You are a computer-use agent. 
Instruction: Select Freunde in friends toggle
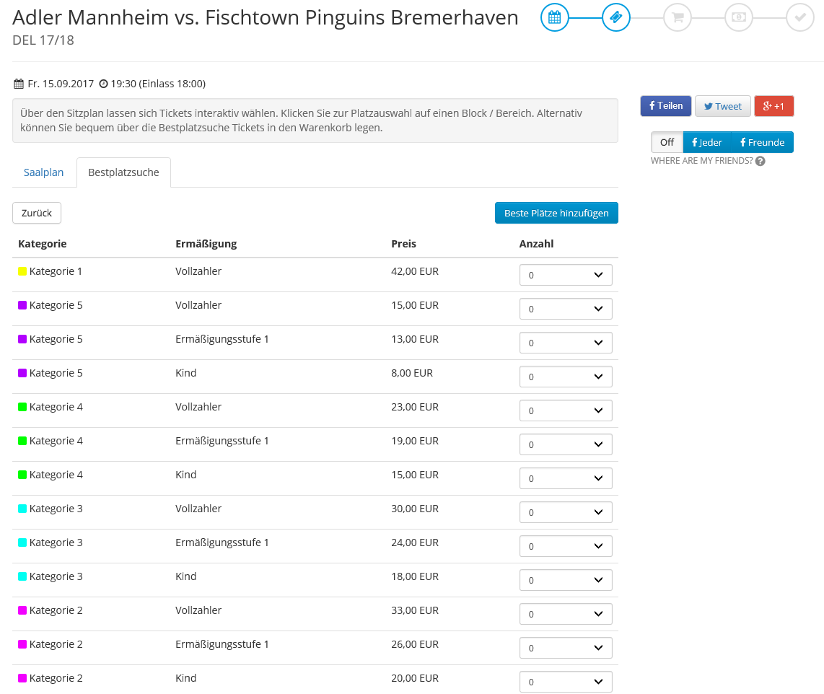coord(762,142)
